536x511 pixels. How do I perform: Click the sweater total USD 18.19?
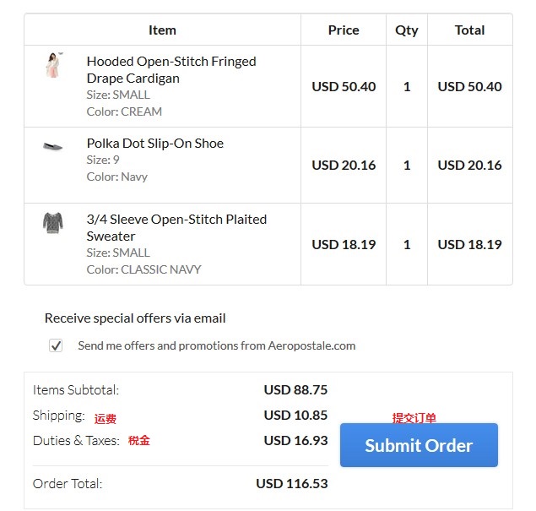469,244
